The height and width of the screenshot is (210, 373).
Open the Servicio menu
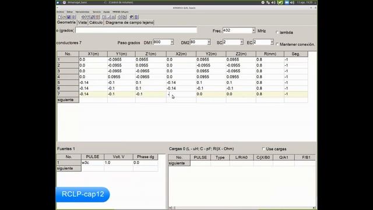[97, 12]
